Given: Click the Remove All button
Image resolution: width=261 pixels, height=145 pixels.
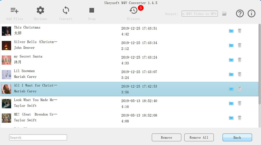Looking at the screenshot, I should [199, 137].
